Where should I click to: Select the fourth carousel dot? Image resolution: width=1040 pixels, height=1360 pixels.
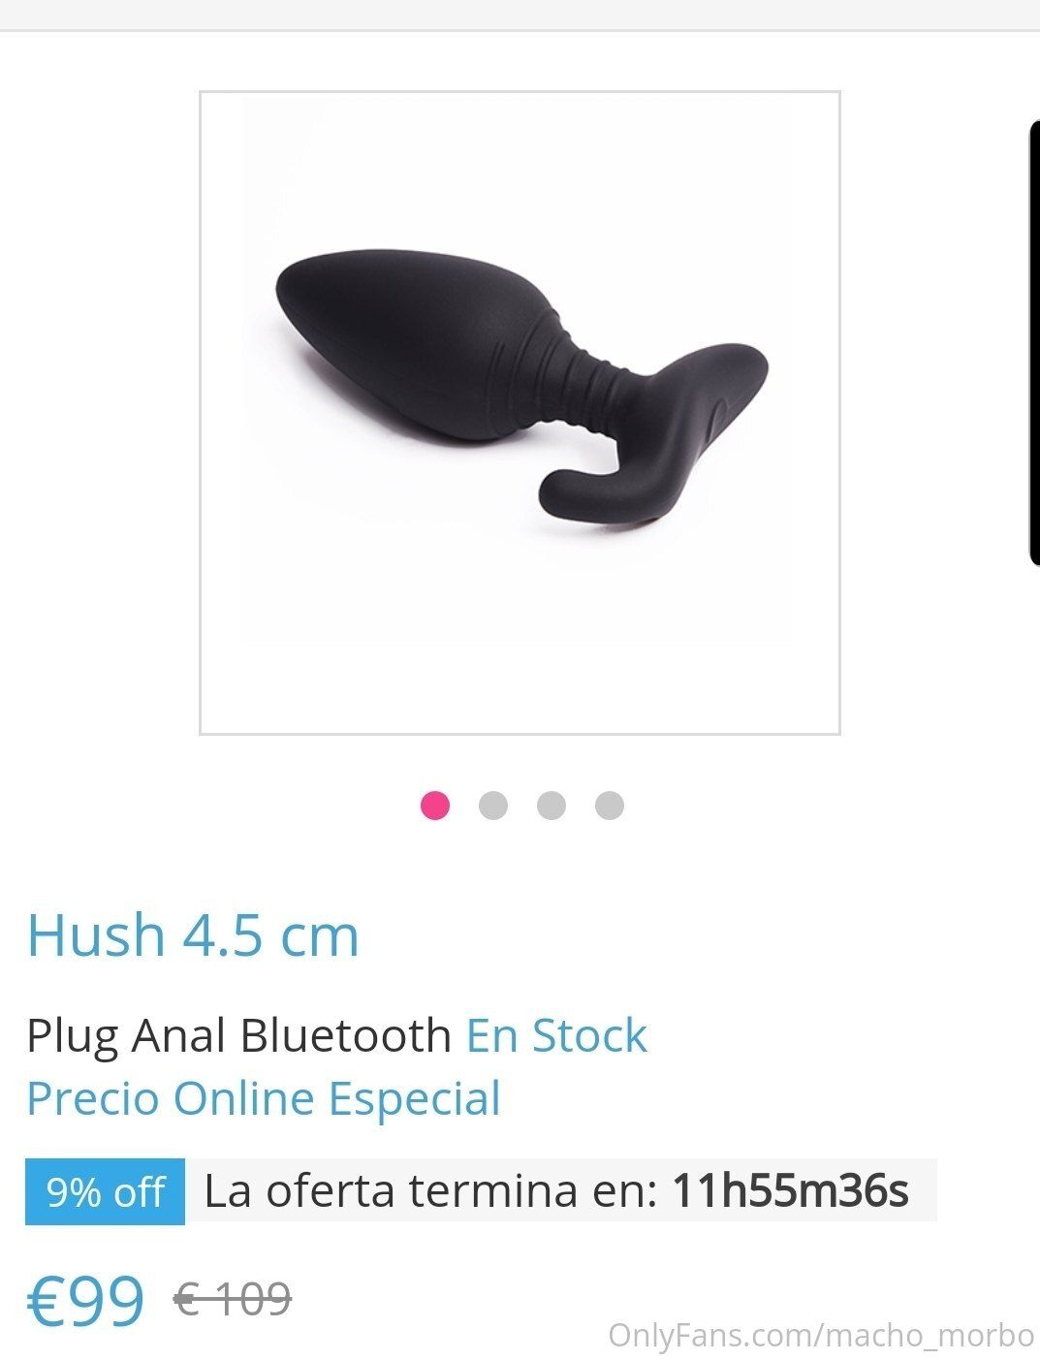[610, 806]
